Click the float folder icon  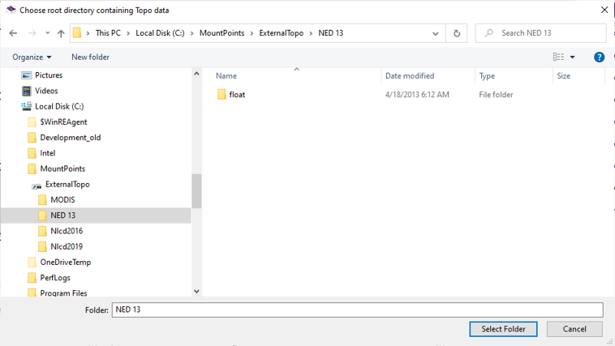(x=221, y=95)
